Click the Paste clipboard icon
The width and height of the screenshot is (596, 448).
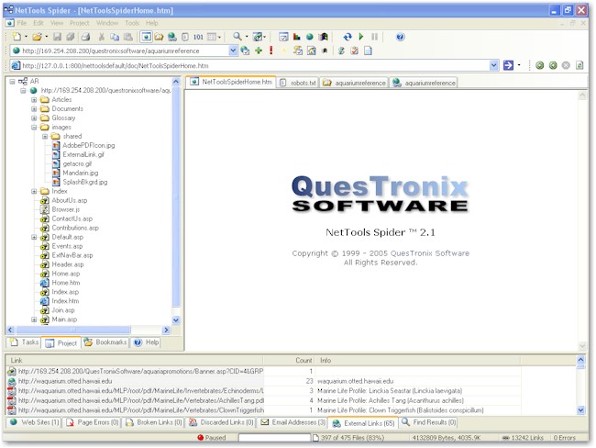tap(128, 37)
